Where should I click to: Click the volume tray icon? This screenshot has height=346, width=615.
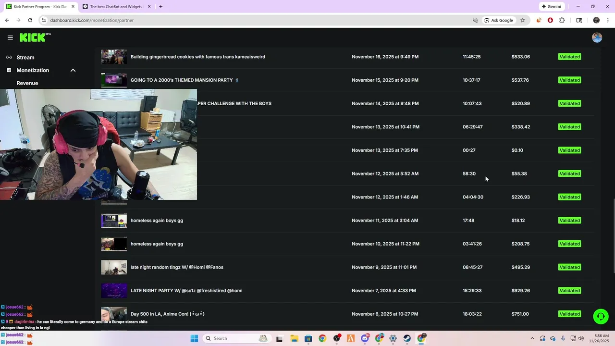pos(581,338)
